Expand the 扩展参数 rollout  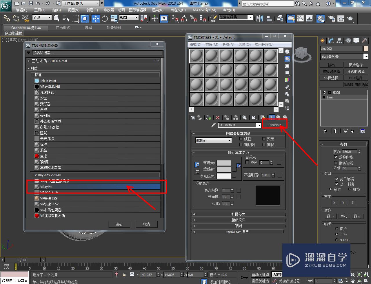pyautogui.click(x=238, y=214)
